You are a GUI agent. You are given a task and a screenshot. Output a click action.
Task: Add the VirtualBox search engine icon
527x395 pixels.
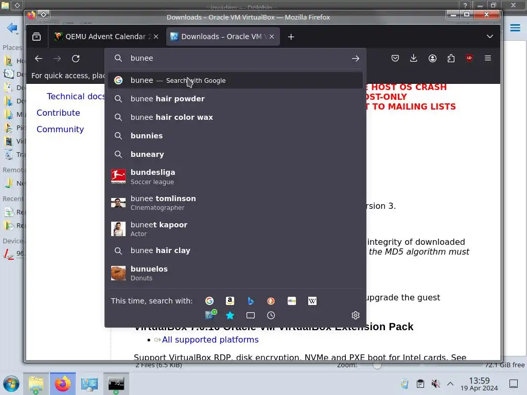[x=210, y=315]
